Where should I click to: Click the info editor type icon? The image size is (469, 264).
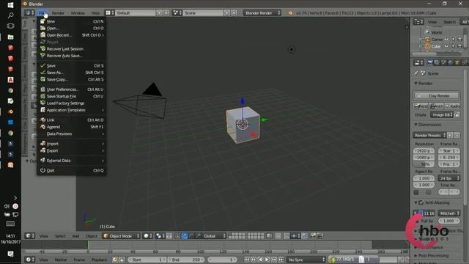coord(29,13)
